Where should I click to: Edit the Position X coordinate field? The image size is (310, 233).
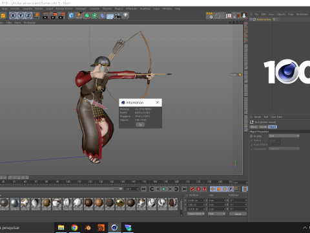tap(196, 200)
